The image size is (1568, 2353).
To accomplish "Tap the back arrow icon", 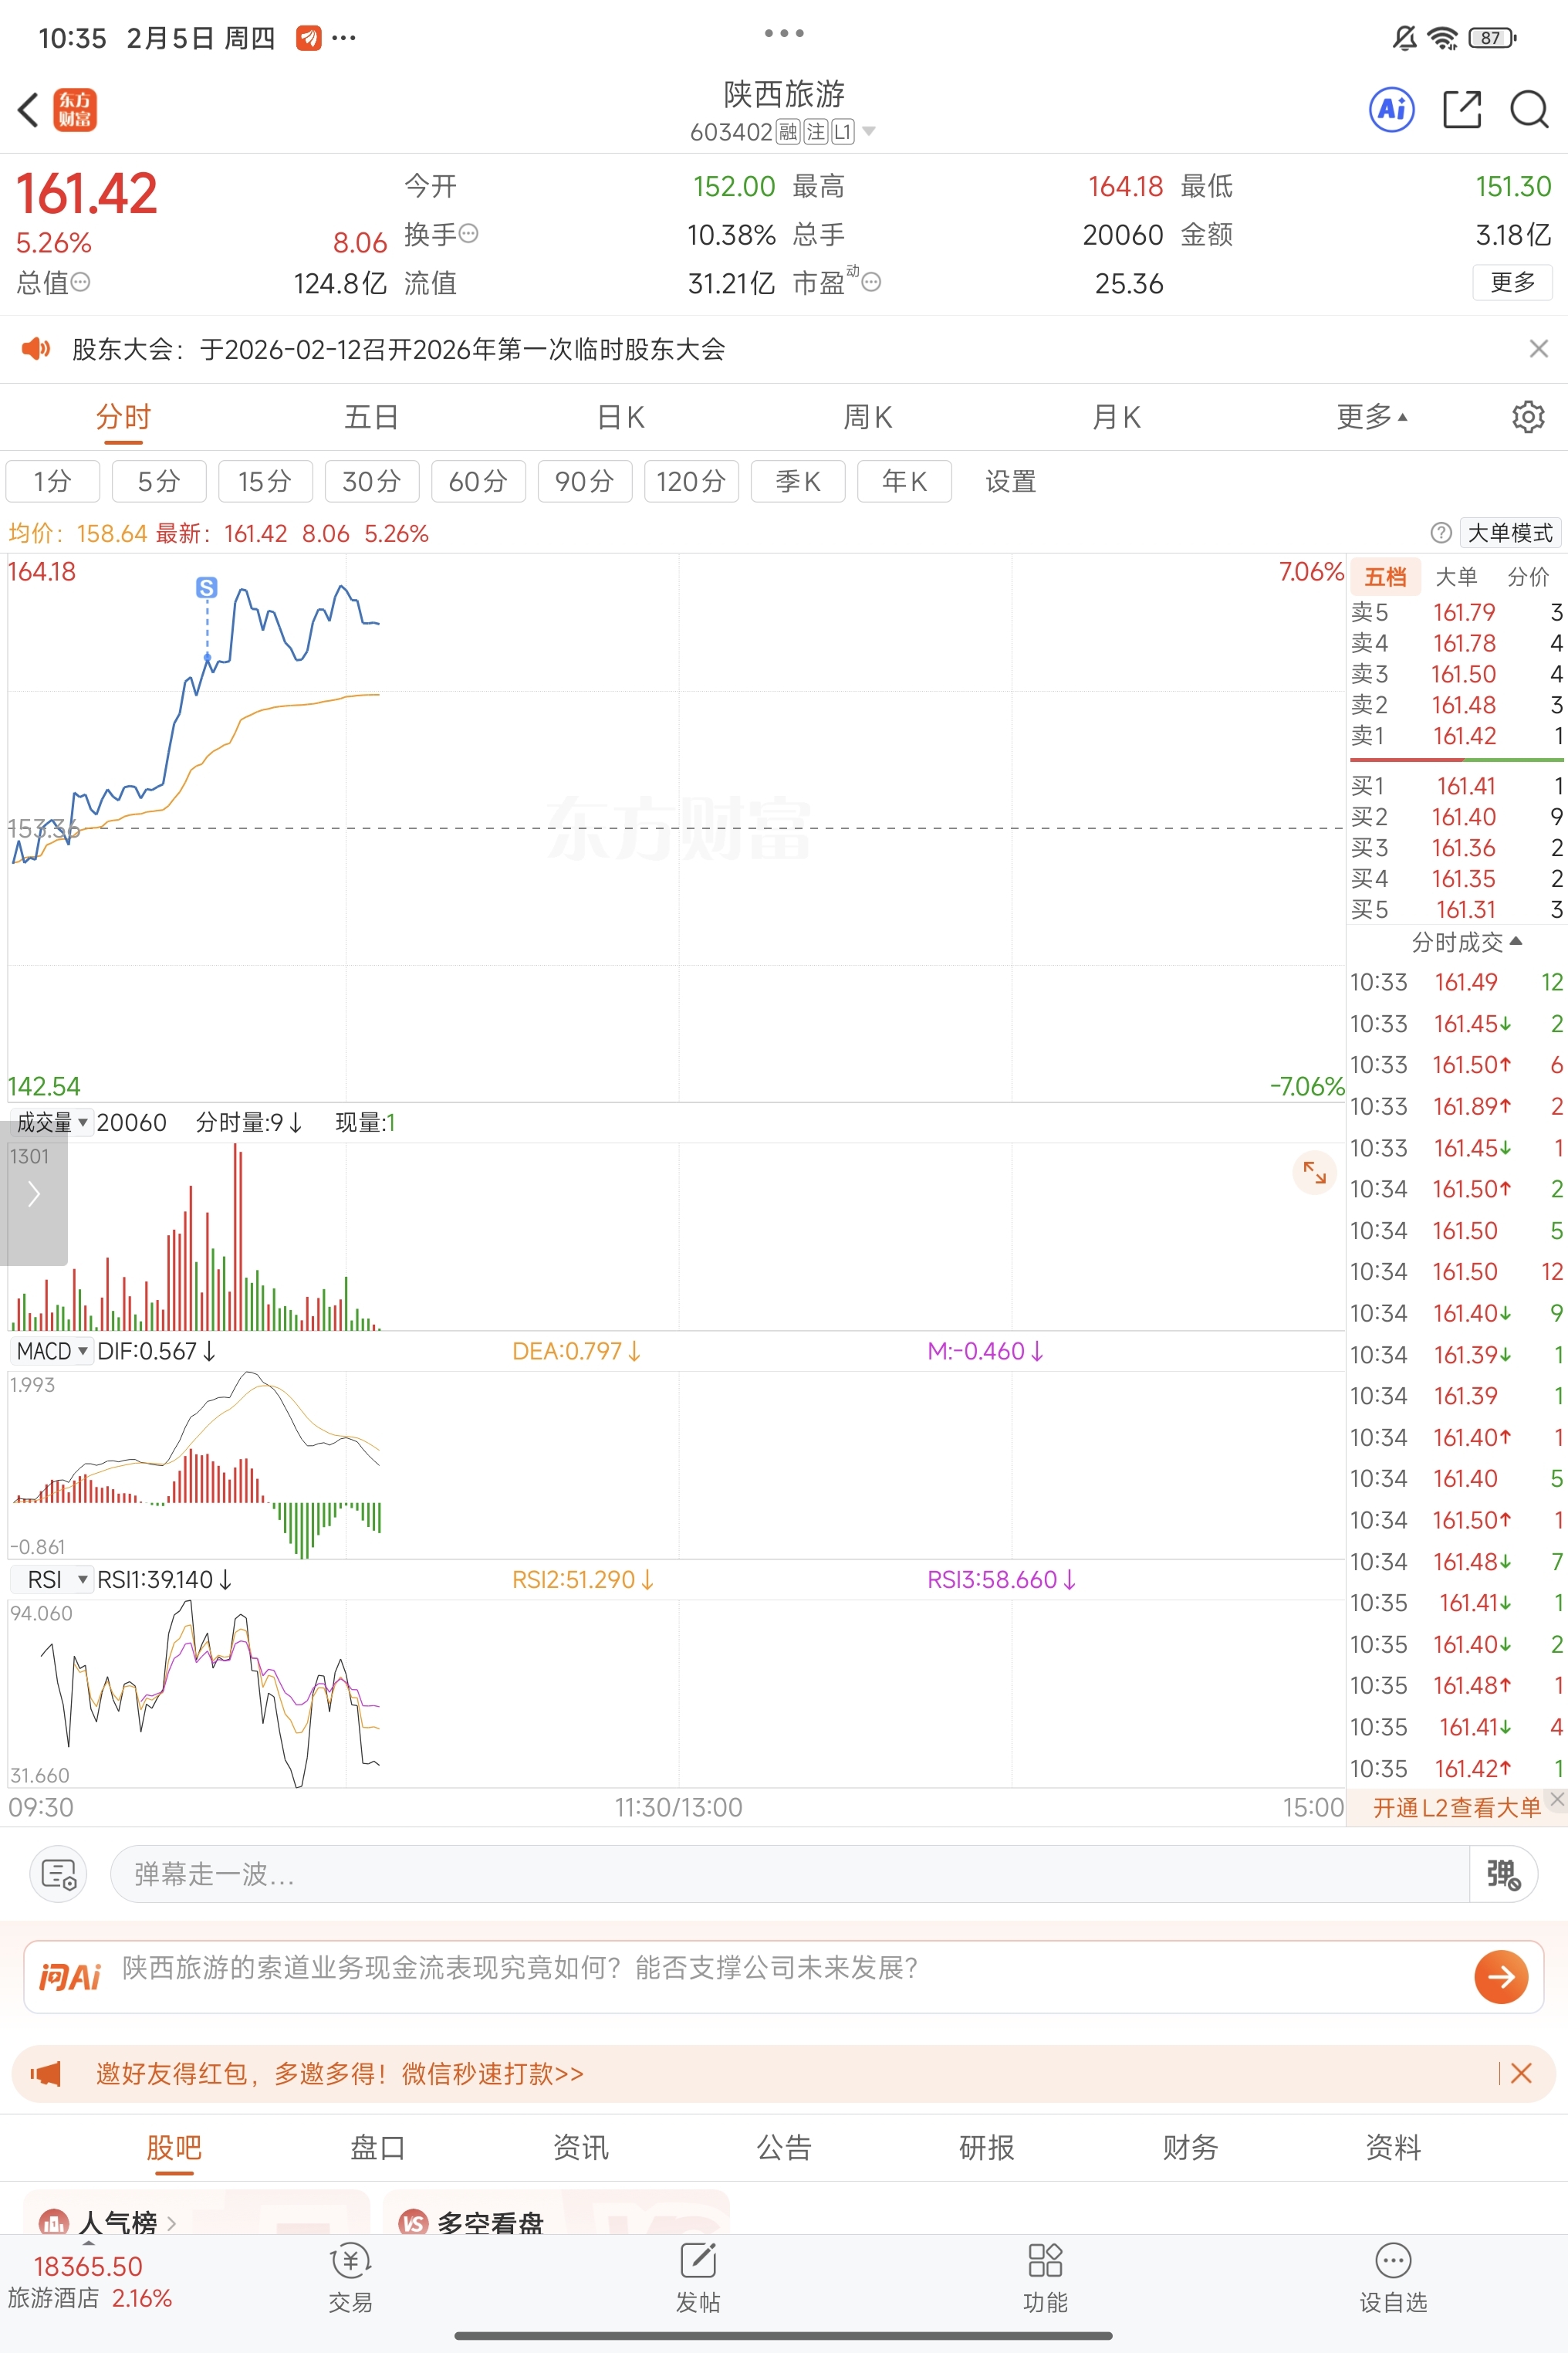I will point(29,109).
